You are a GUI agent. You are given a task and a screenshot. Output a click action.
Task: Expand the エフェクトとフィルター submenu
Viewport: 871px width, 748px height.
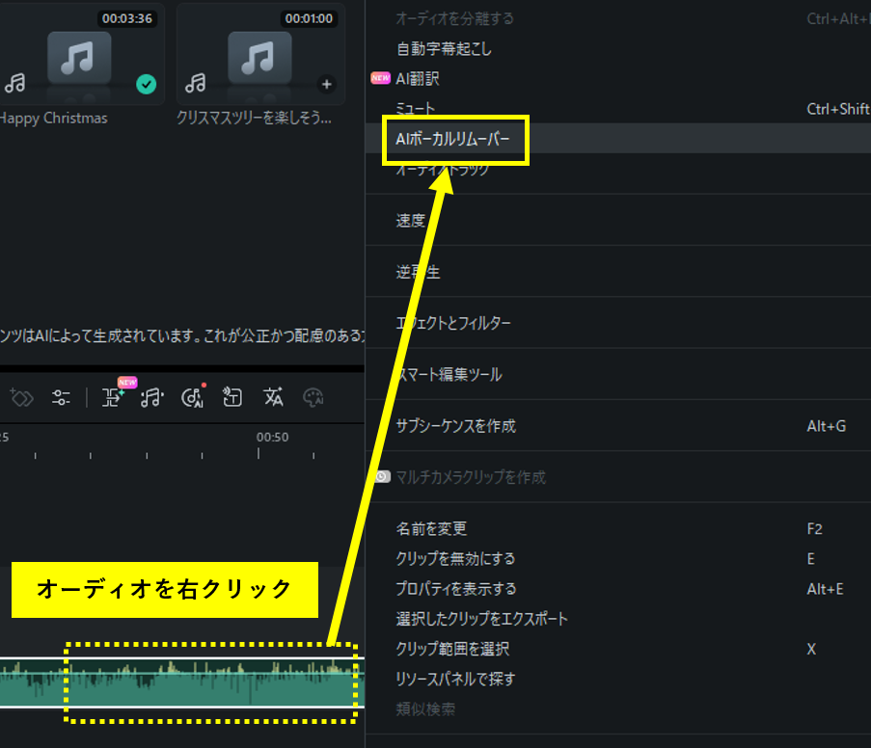[x=452, y=323]
